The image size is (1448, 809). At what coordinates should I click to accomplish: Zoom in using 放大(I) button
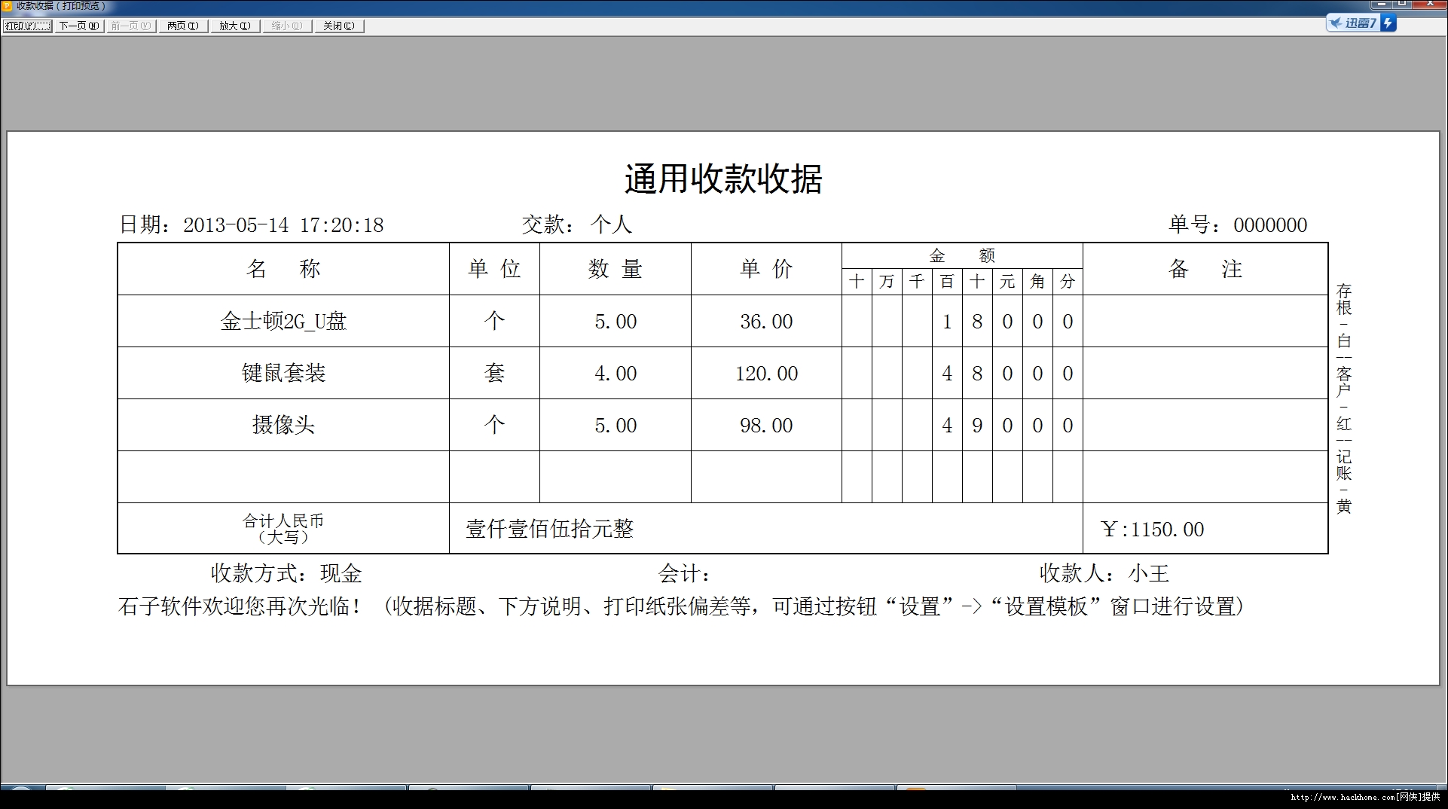click(235, 26)
